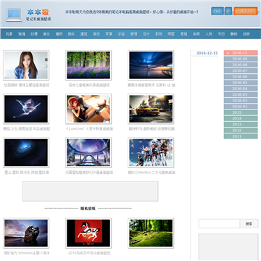Open the 2011 archive year
Screen dimensions: 261x261
(241, 136)
